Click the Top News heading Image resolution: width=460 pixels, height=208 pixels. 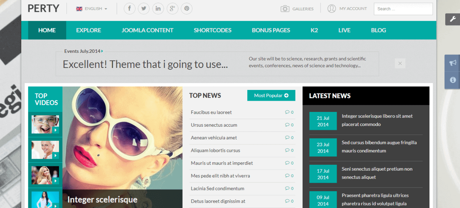click(x=205, y=95)
